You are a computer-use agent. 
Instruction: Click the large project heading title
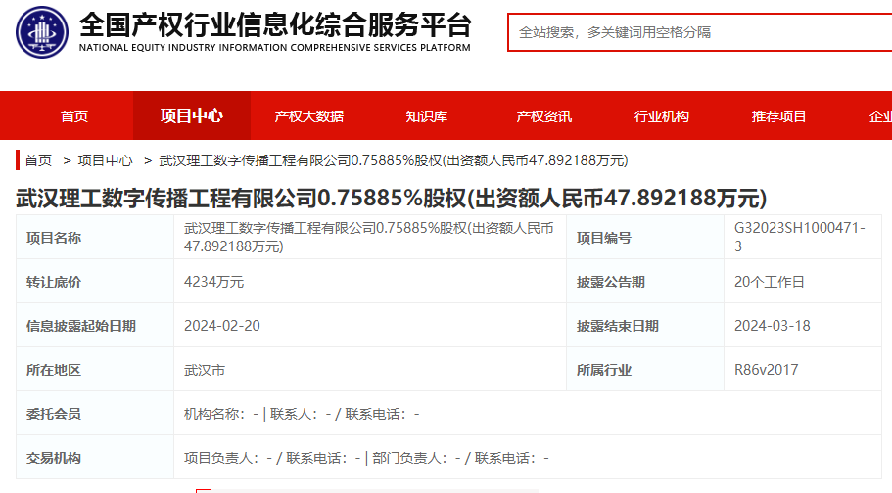click(392, 198)
